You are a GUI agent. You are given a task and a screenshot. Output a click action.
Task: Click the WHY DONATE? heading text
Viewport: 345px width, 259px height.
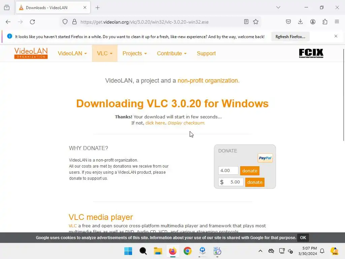point(89,148)
